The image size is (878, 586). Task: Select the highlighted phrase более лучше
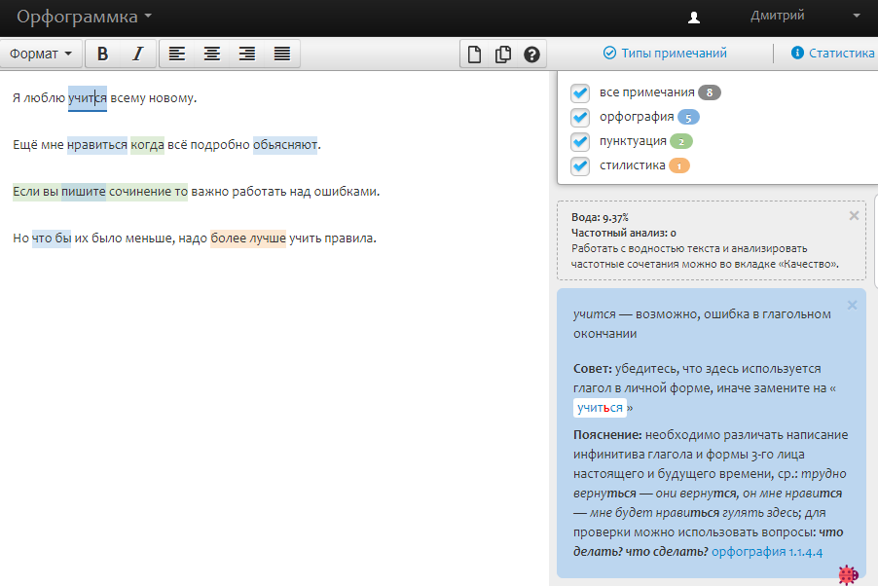tap(248, 238)
